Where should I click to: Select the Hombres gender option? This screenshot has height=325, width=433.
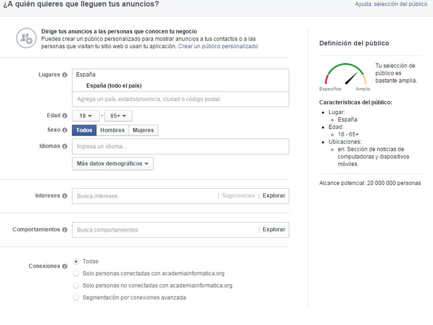tap(113, 130)
